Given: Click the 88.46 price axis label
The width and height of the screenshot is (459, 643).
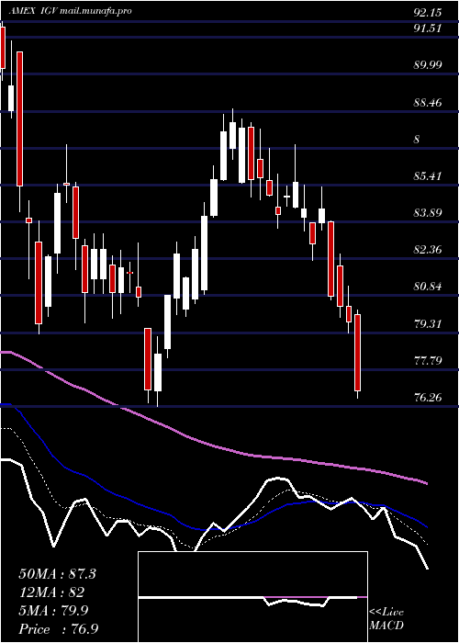Looking at the screenshot, I should click(x=428, y=103).
